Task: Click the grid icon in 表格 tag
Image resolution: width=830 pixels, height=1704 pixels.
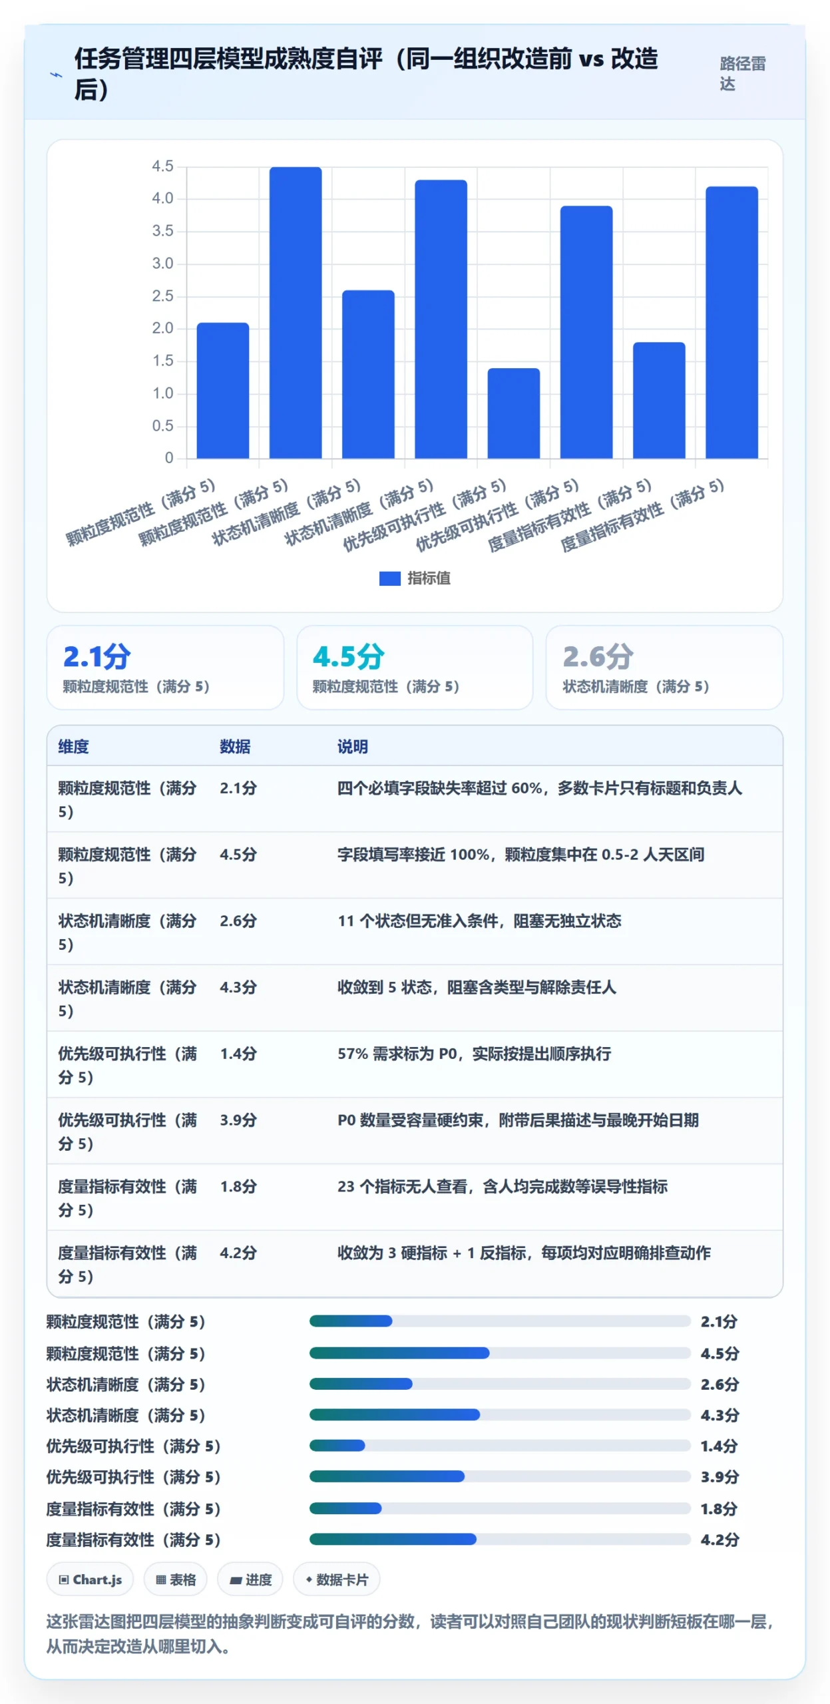Action: [160, 1580]
